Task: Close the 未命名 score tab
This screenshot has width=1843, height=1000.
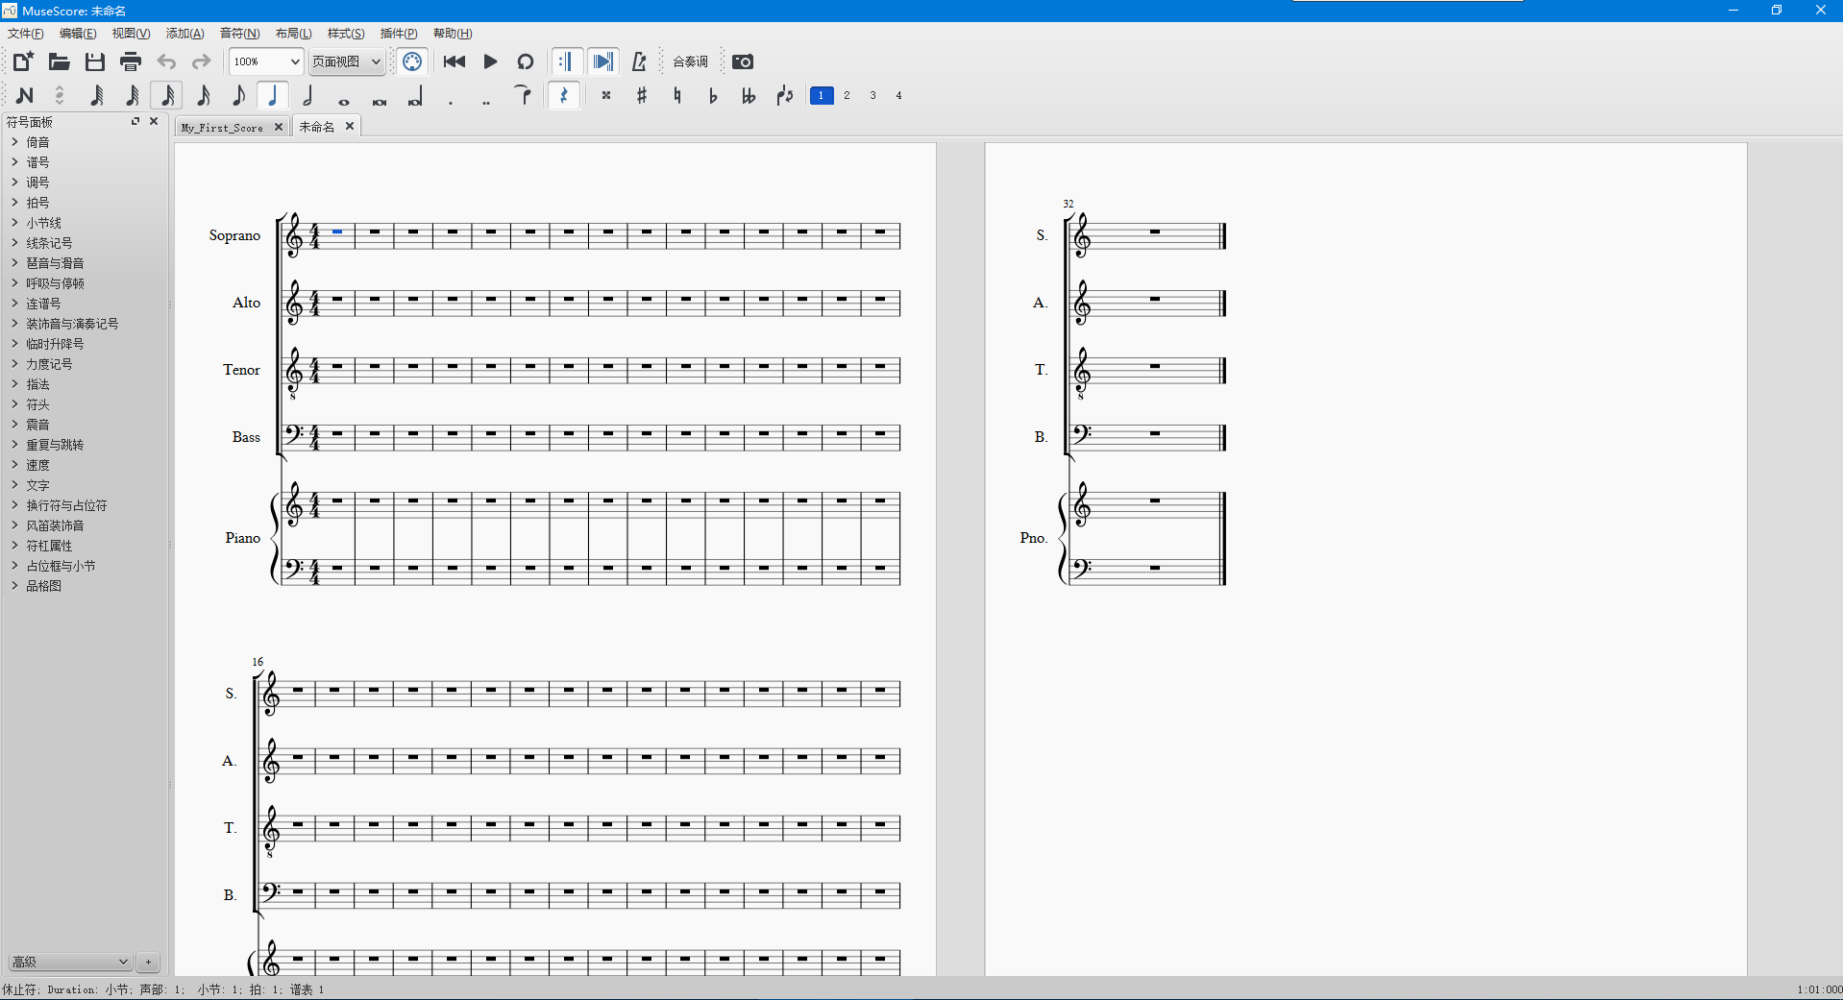Action: (350, 126)
